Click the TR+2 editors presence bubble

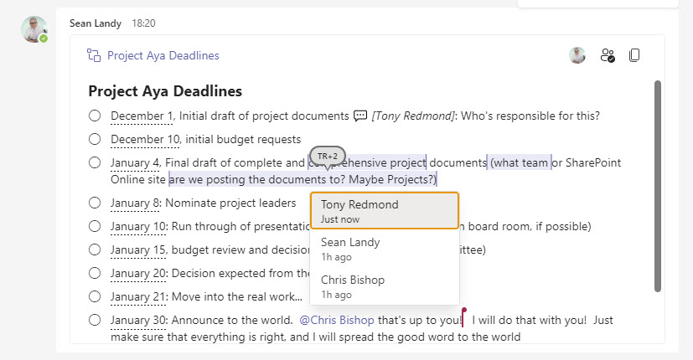tap(328, 157)
